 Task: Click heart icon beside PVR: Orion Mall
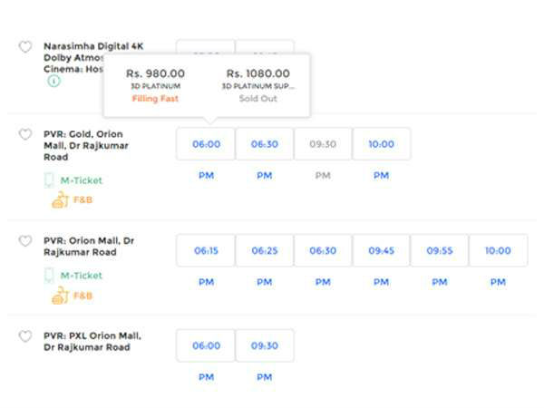coord(25,241)
